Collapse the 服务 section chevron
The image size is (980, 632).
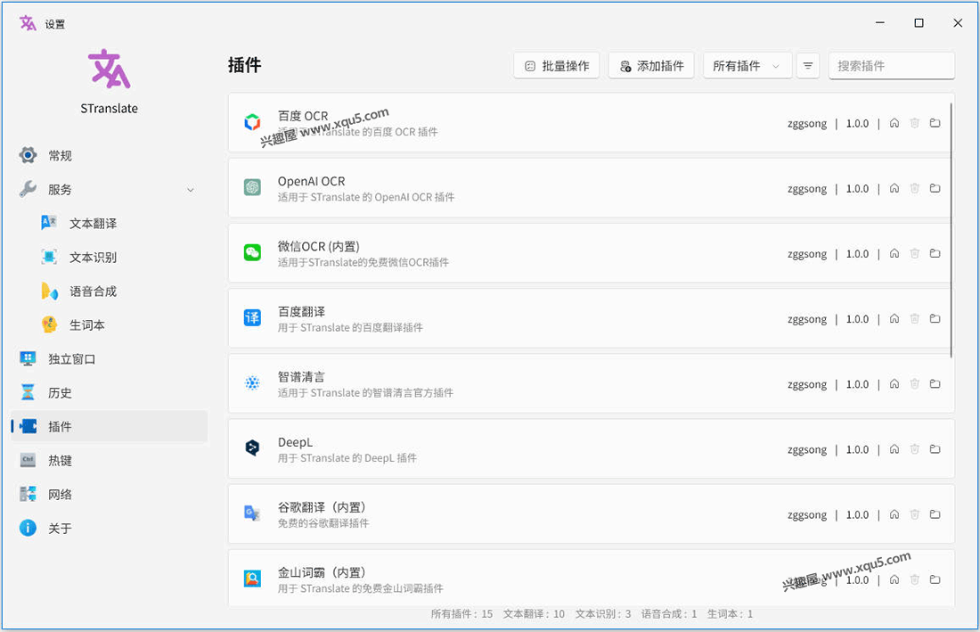190,190
